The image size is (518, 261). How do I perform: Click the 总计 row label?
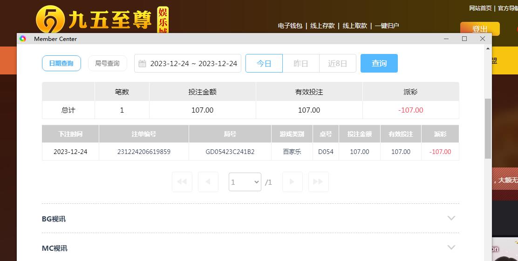pos(68,110)
